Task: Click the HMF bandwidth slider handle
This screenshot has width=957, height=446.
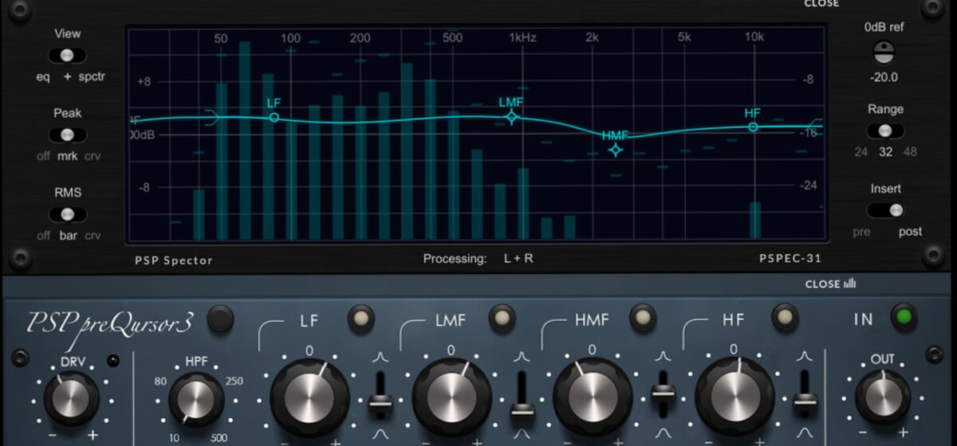Action: [x=664, y=392]
